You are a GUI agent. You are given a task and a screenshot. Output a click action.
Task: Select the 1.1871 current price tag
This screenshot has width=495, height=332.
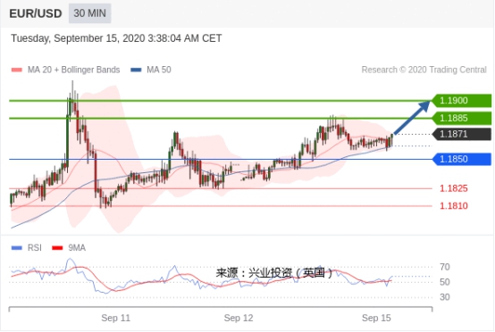tap(462, 134)
